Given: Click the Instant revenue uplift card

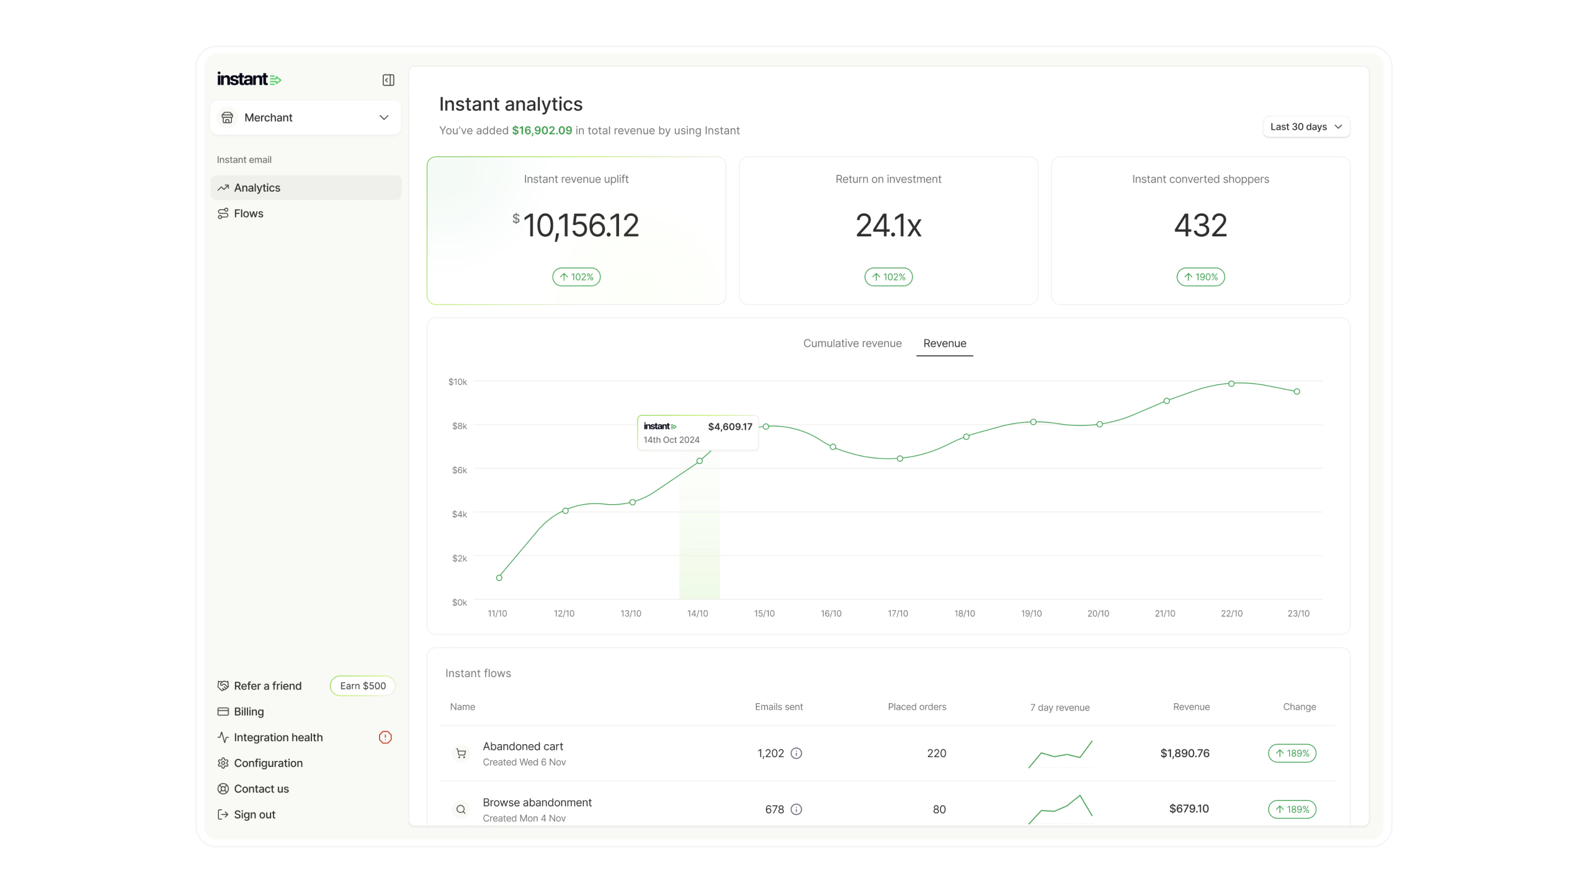Looking at the screenshot, I should pos(576,231).
